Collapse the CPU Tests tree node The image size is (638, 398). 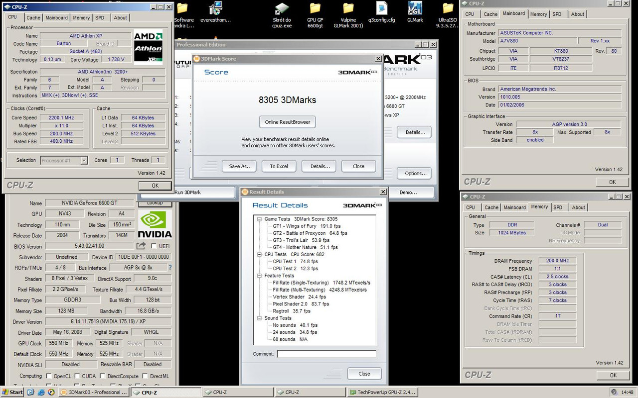[x=259, y=254]
